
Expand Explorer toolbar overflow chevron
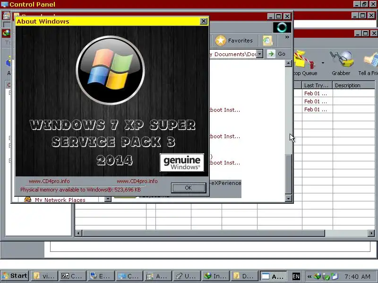coord(287,37)
